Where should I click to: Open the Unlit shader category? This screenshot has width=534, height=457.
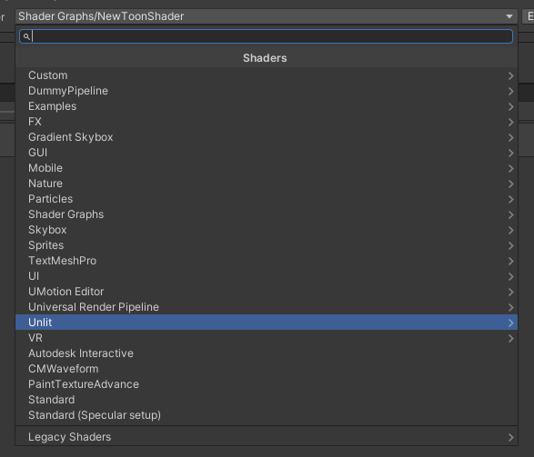(267, 323)
